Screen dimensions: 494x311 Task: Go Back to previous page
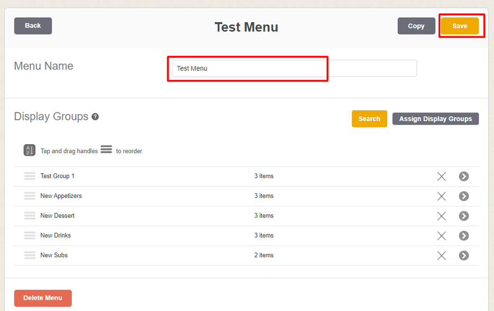[33, 26]
